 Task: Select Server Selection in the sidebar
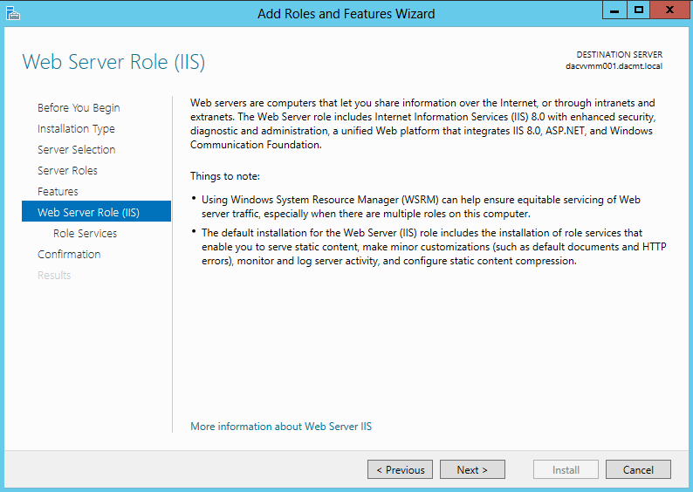coord(77,150)
